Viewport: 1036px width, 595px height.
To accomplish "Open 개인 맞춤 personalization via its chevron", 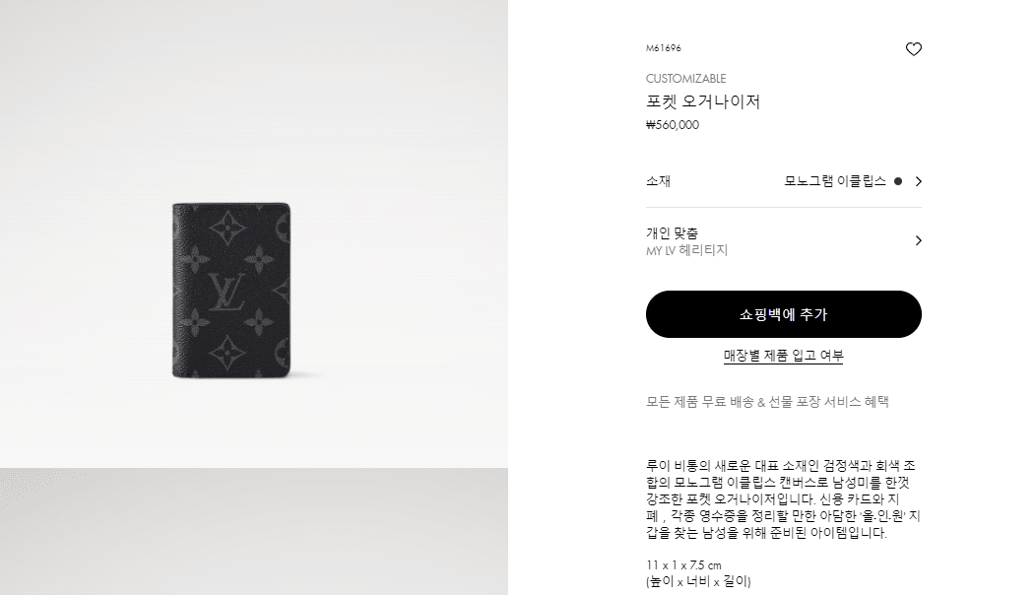I will (x=919, y=240).
